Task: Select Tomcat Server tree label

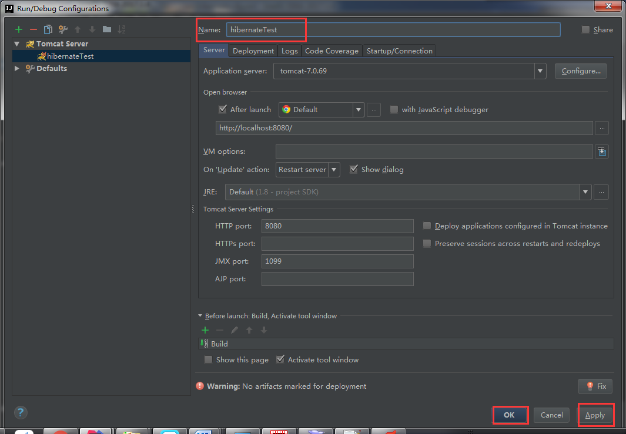Action: (x=62, y=44)
